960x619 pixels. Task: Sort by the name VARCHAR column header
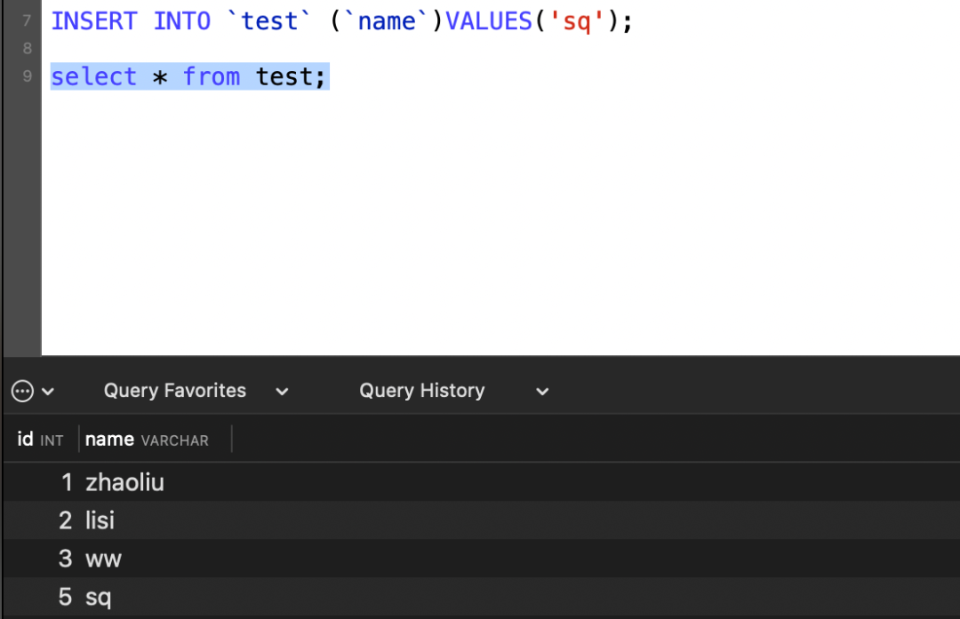click(147, 440)
